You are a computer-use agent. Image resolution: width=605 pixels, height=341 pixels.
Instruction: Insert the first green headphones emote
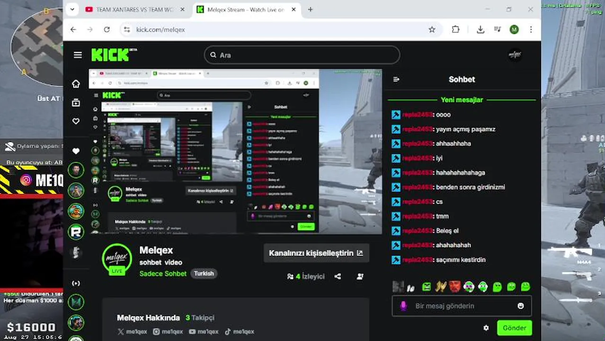click(x=469, y=287)
